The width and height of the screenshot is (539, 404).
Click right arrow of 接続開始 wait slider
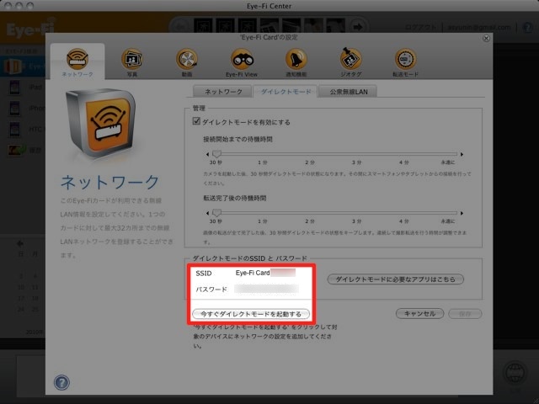tap(462, 154)
